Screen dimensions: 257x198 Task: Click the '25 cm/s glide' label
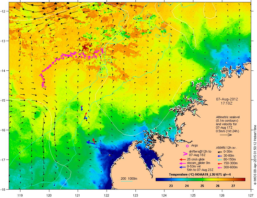[196, 159]
